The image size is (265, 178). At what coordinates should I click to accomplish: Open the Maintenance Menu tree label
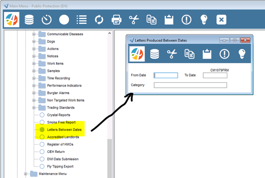pyautogui.click(x=53, y=174)
